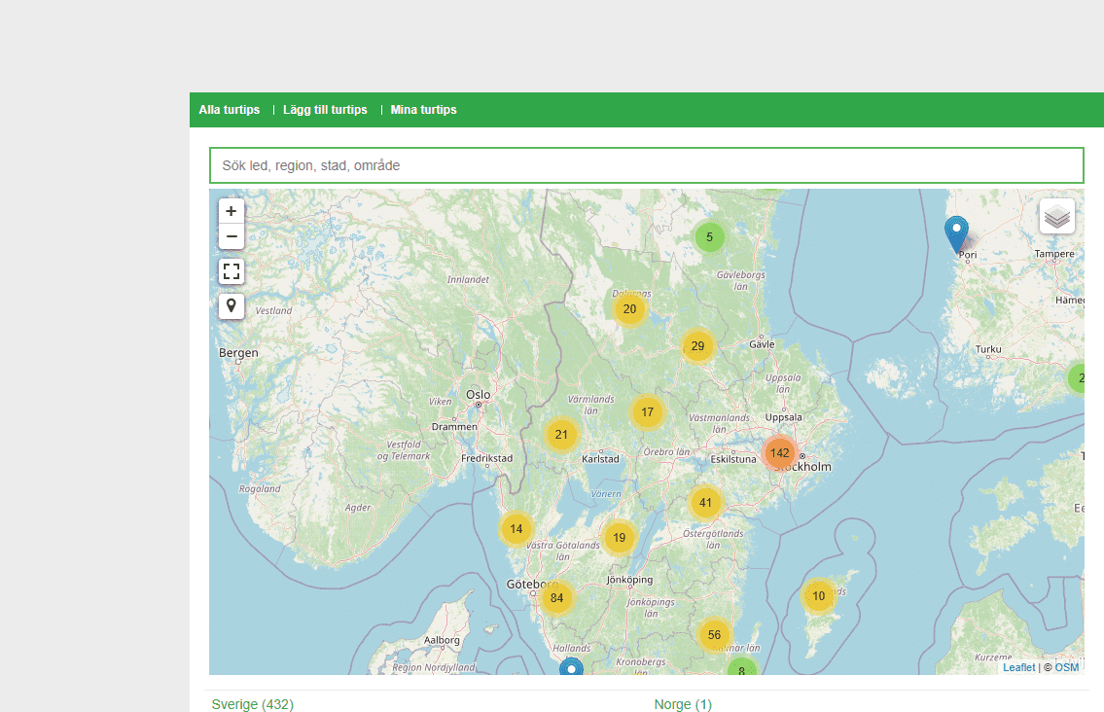Go to 'Lägg till turtips'
The height and width of the screenshot is (712, 1104).
pyautogui.click(x=325, y=110)
